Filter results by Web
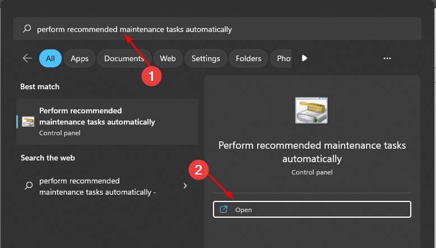Viewport: 436px width, 248px height. (168, 58)
